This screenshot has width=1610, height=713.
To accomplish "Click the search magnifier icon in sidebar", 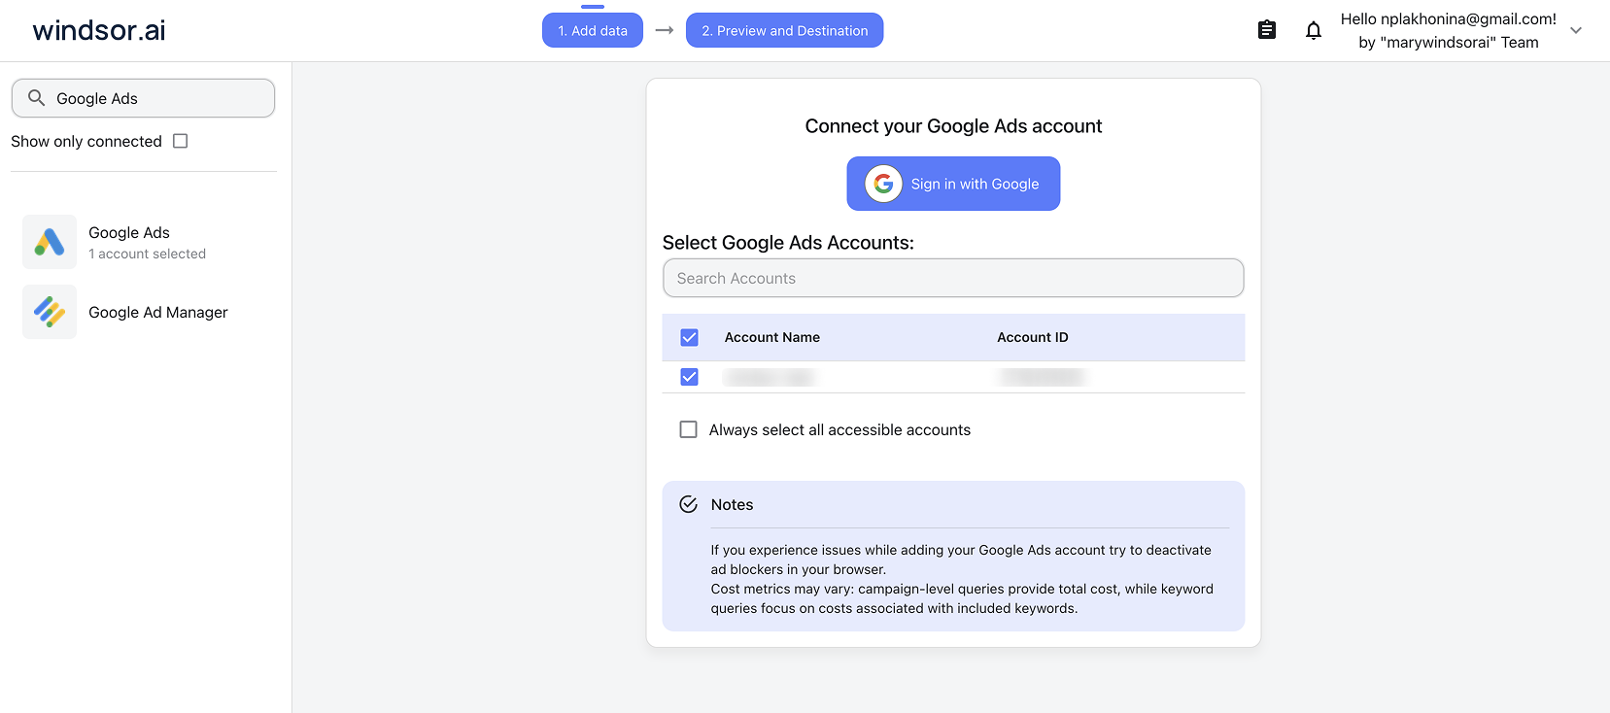I will coord(37,98).
